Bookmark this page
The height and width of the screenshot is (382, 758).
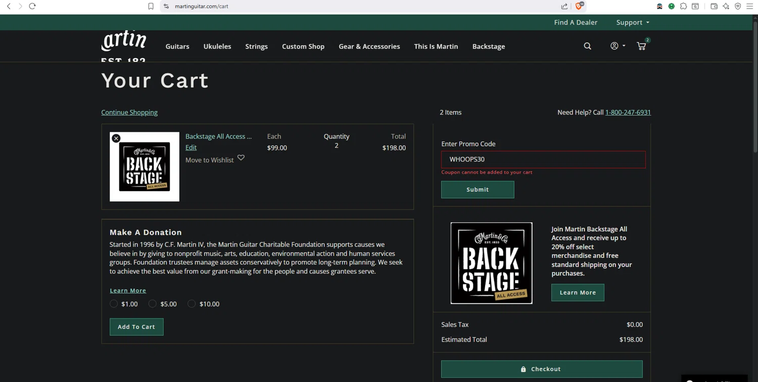pyautogui.click(x=151, y=6)
